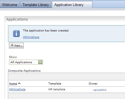Image resolution: width=125 pixels, height=99 pixels.
Task: Click the empty toolbar row above table headers
Action: point(67,77)
